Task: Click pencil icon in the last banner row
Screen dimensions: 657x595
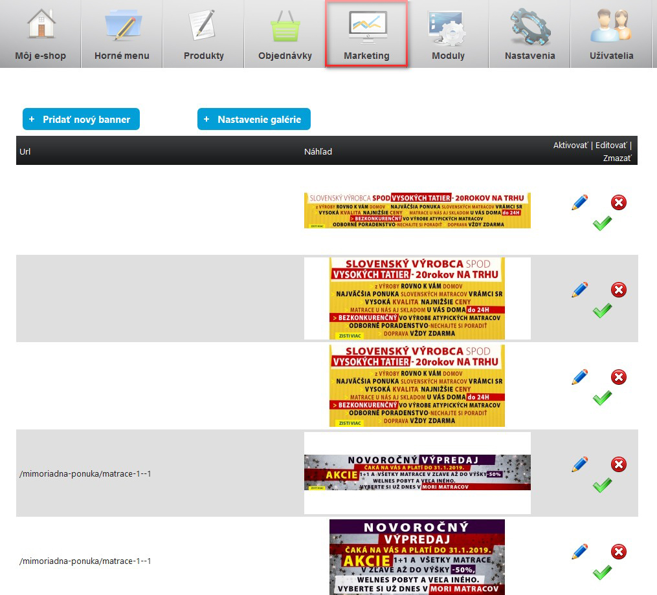Action: coord(580,552)
